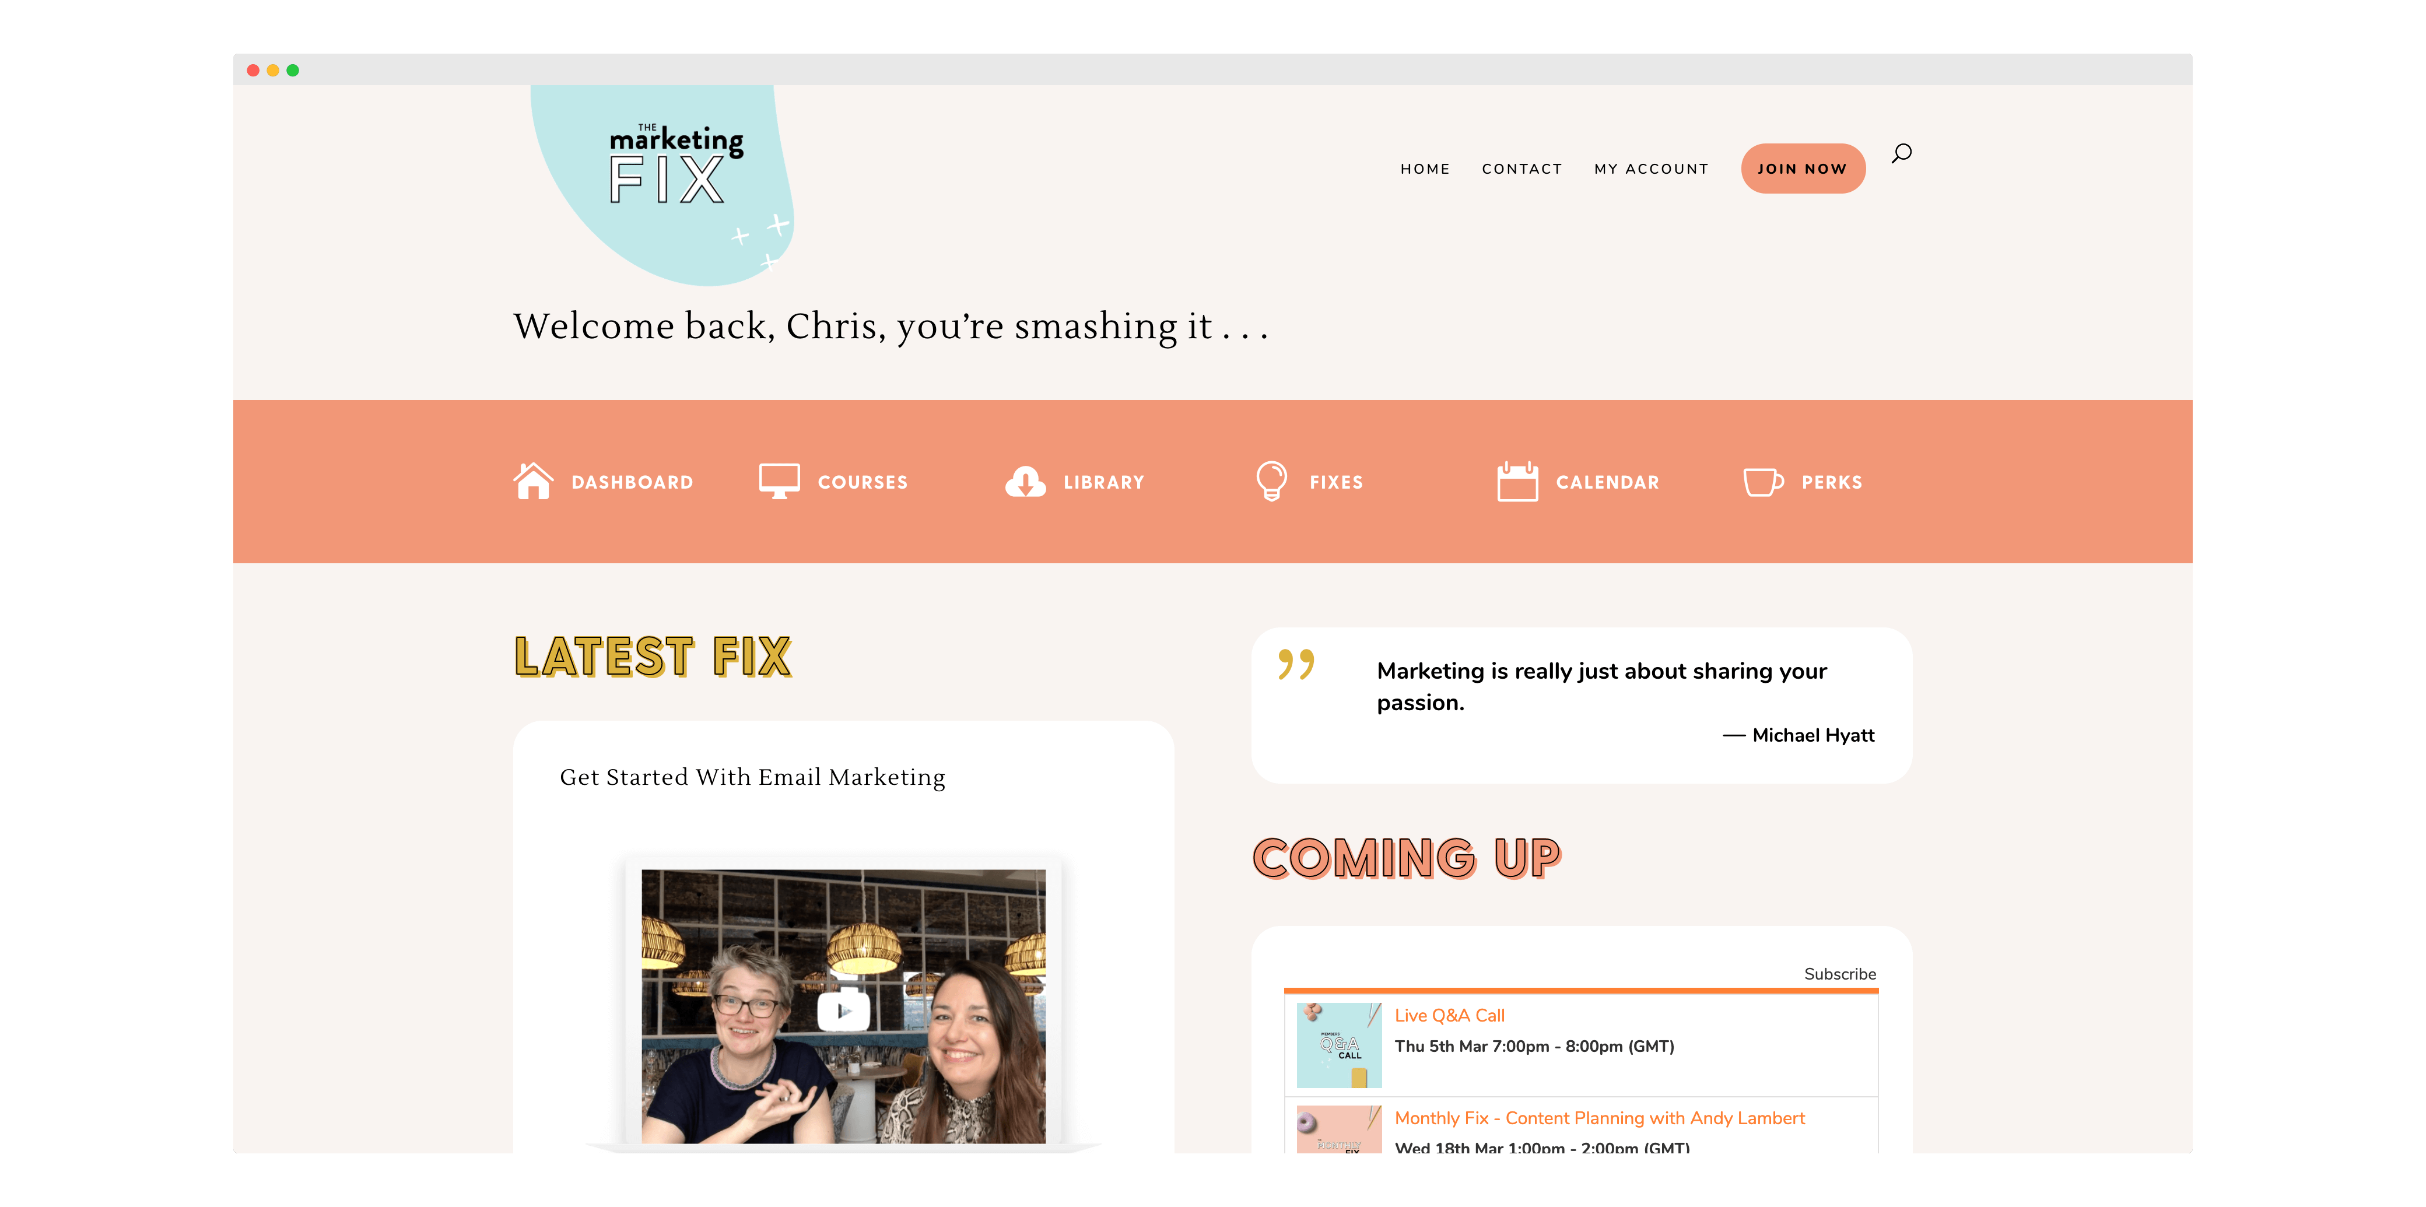
Task: Click the Courses icon in navigation
Action: point(778,480)
